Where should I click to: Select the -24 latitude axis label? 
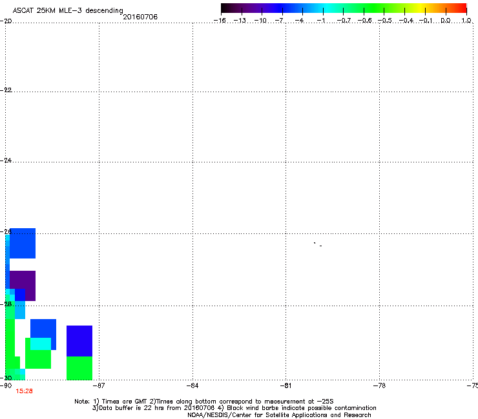(x=6, y=161)
